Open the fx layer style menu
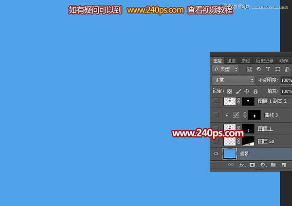This screenshot has height=206, width=292. point(242,165)
